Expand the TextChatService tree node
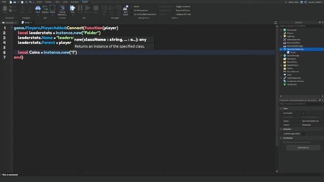324x182 pixels. (281, 78)
